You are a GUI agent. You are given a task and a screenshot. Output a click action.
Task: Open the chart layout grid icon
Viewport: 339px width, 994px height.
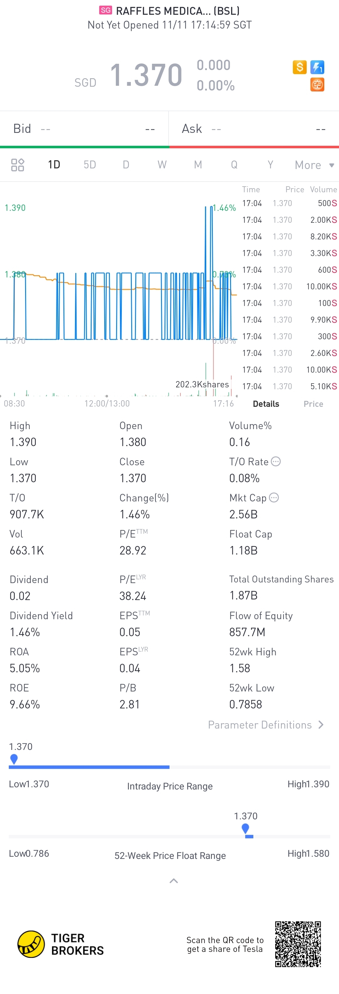17,165
